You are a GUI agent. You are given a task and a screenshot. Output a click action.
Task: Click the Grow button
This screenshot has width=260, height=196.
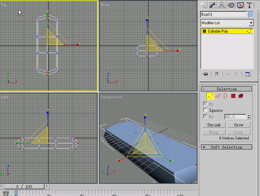pos(238,125)
